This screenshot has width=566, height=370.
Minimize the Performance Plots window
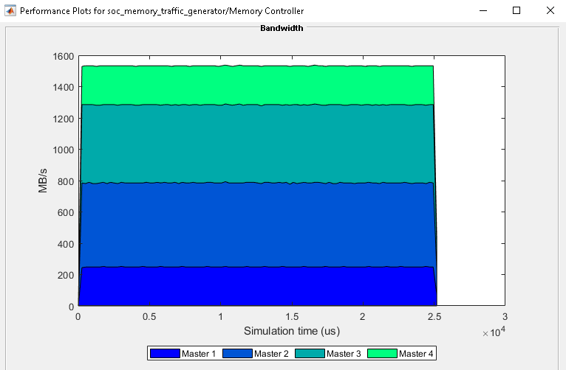tap(483, 10)
